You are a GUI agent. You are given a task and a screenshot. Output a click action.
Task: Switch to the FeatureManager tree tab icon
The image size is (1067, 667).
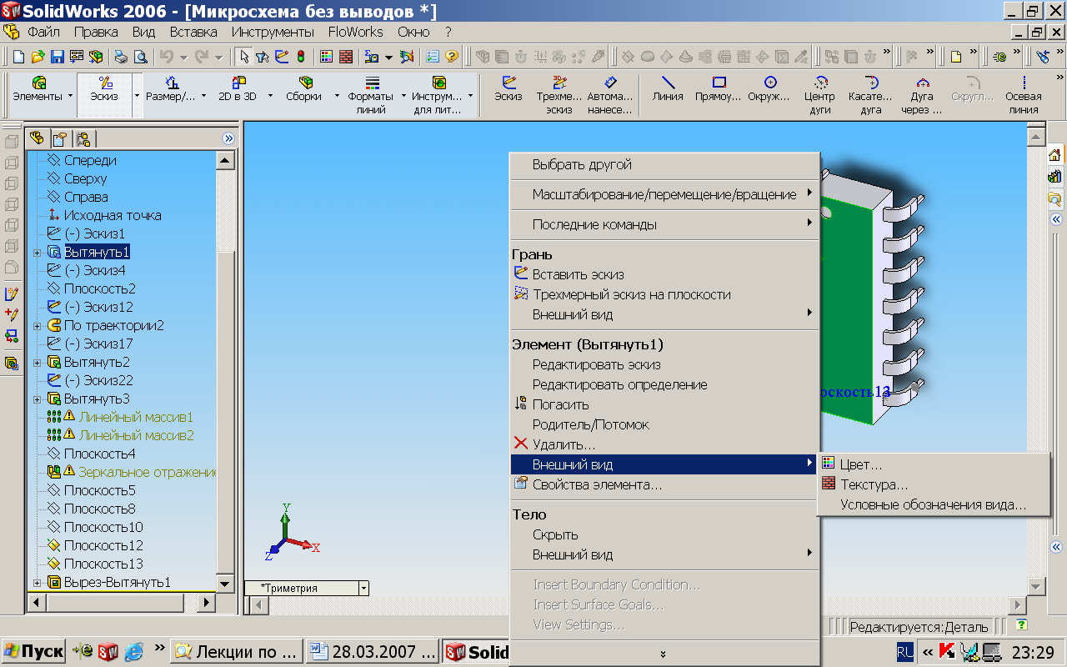pyautogui.click(x=38, y=138)
